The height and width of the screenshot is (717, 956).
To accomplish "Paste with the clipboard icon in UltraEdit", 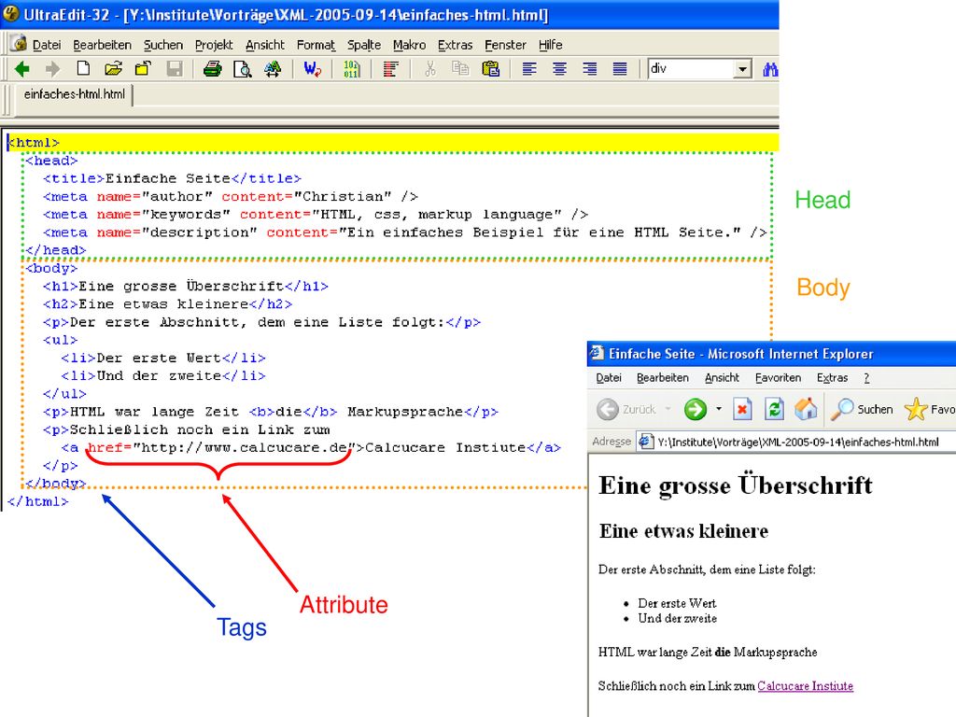I will click(x=491, y=69).
